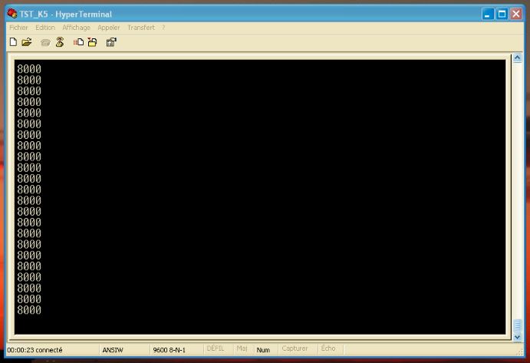530x363 pixels.
Task: Click the '00:00:23 connecté' status text
Action: [35, 350]
